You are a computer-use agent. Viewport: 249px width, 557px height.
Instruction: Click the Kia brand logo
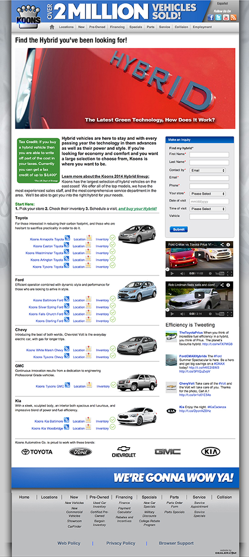(211, 452)
